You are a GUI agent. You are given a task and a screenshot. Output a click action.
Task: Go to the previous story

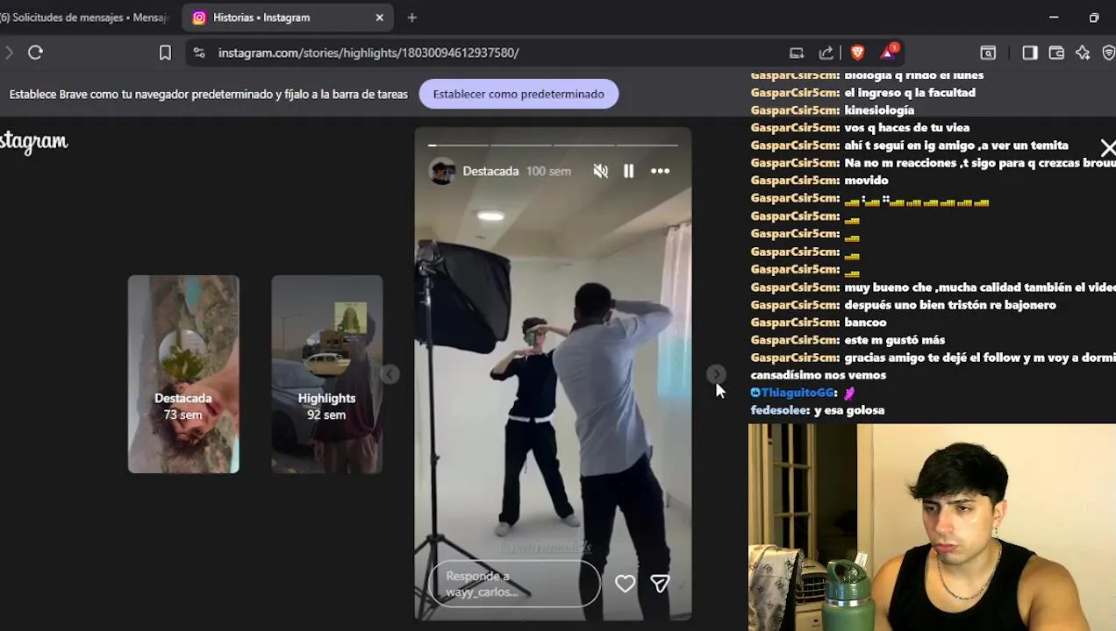tap(390, 374)
